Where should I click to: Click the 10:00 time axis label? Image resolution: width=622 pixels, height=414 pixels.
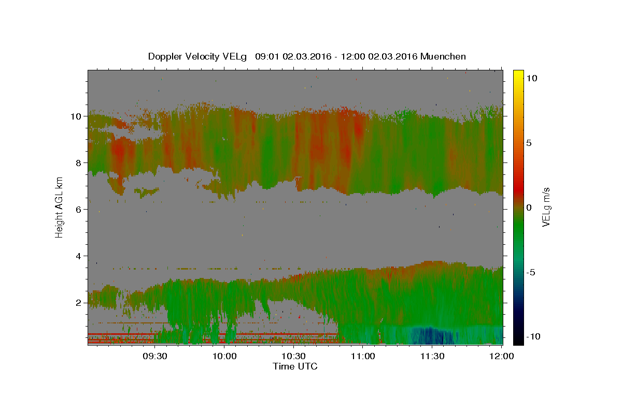coord(224,357)
